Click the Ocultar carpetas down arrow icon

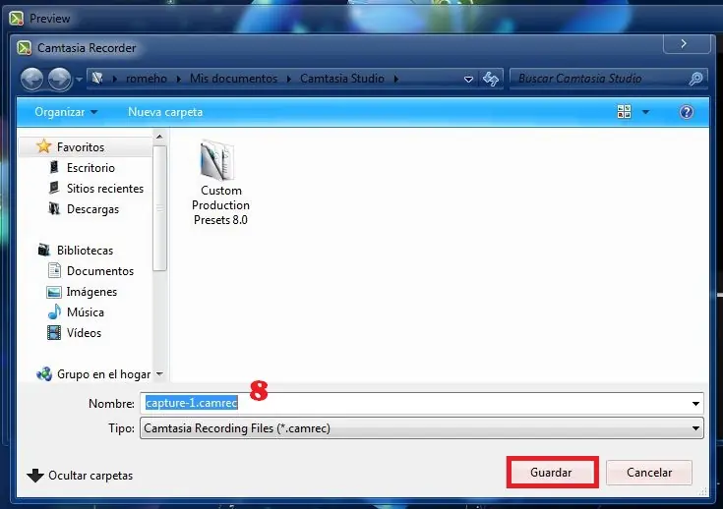(35, 476)
